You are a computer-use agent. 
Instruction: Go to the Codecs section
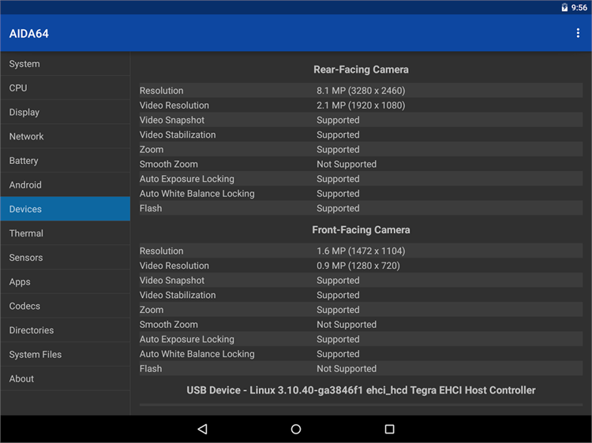[66, 306]
